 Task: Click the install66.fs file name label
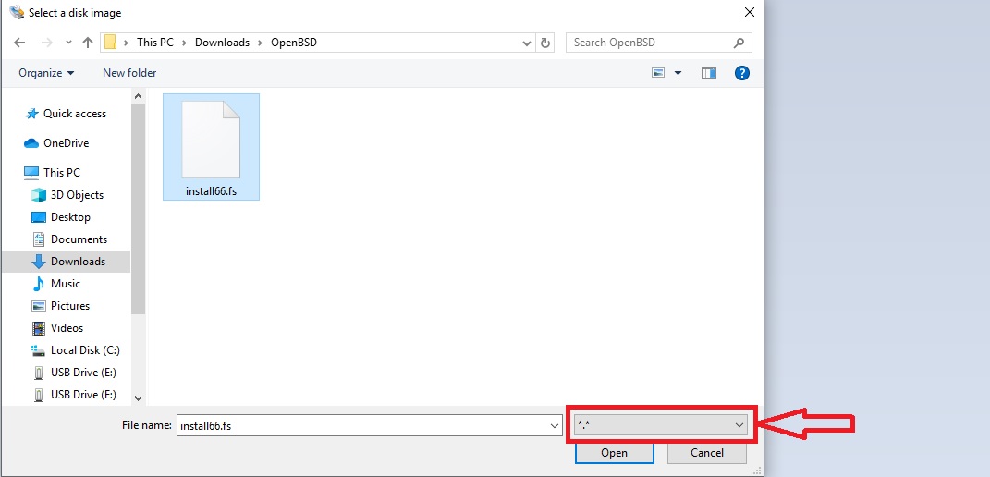click(211, 190)
